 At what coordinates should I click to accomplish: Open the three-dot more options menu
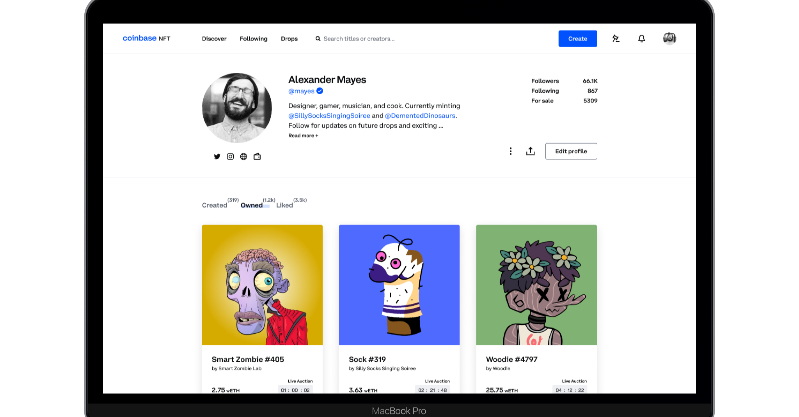tap(510, 151)
